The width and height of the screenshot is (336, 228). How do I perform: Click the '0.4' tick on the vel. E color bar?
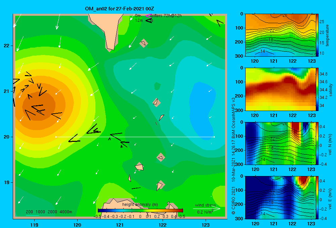[x=322, y=181]
